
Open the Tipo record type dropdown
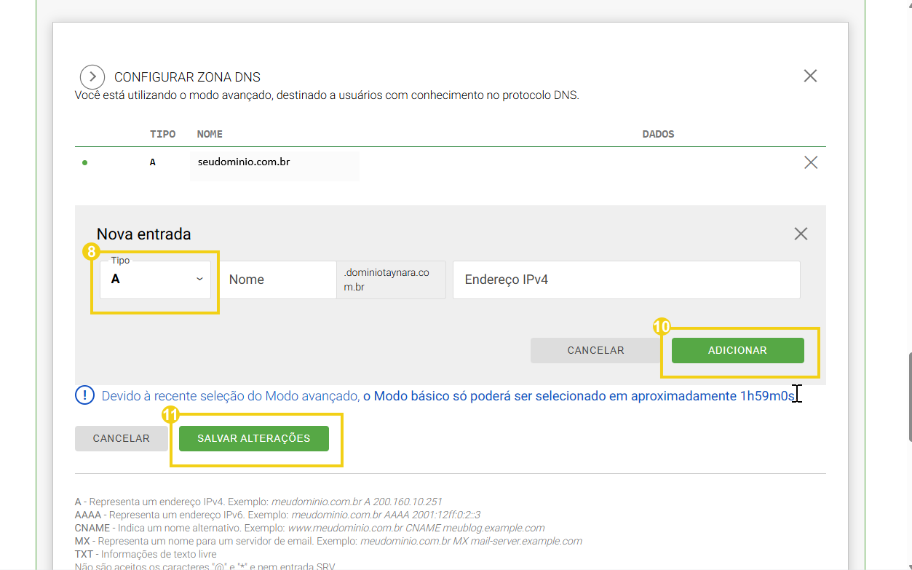point(156,280)
